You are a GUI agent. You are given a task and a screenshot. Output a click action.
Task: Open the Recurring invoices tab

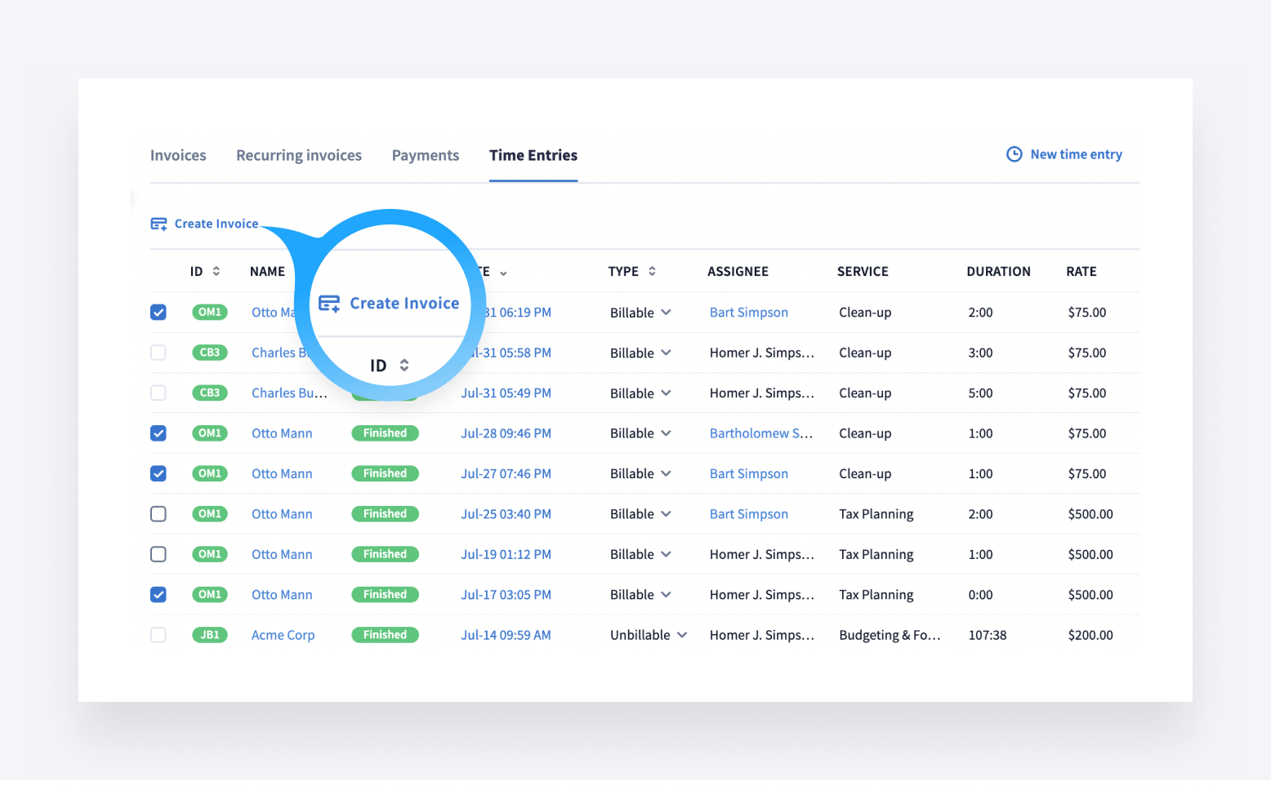point(299,155)
